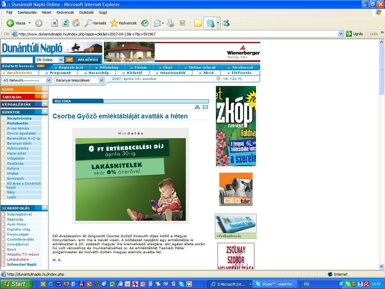
Task: Expand the AS Network dropdown
Action: (48, 80)
